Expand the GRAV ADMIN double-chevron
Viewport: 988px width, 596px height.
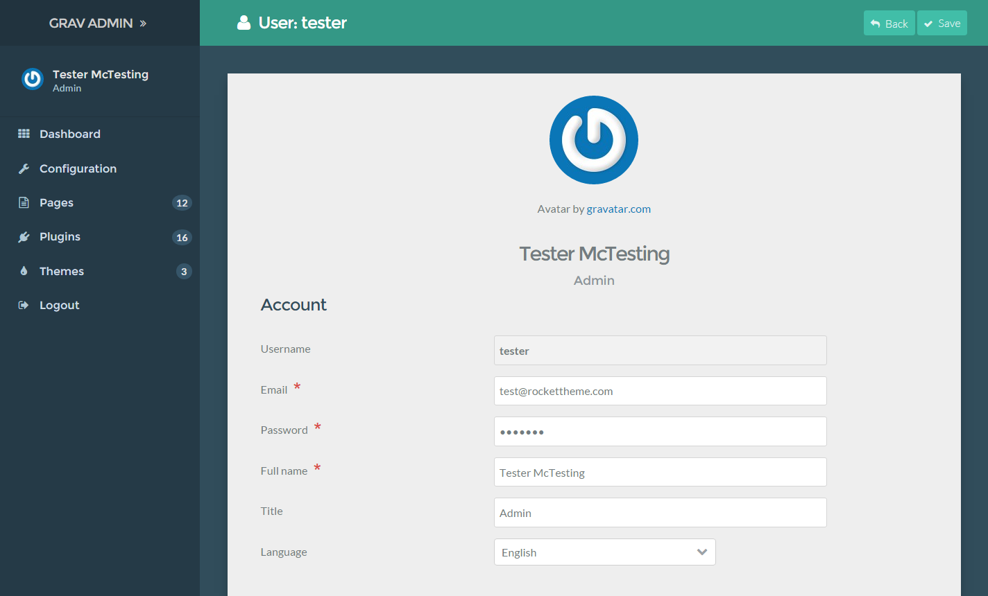143,24
